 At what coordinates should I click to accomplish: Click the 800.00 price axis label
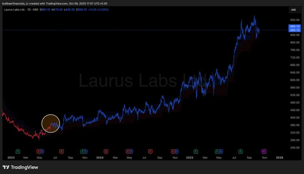coord(295,42)
